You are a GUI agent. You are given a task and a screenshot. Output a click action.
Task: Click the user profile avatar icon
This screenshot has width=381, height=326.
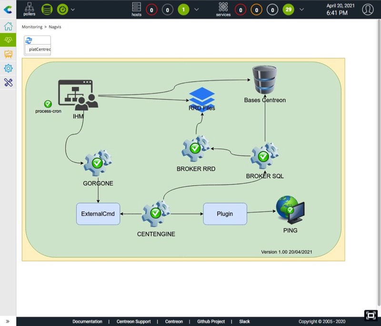click(368, 9)
